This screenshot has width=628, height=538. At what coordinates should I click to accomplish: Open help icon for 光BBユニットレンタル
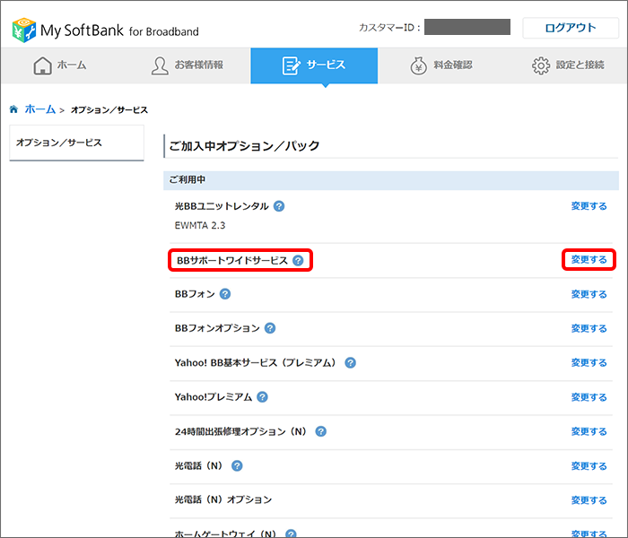pos(279,206)
